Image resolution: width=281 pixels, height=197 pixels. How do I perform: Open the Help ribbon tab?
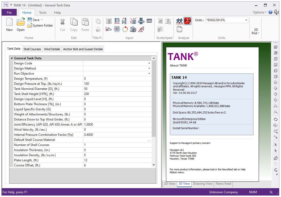(x=57, y=13)
